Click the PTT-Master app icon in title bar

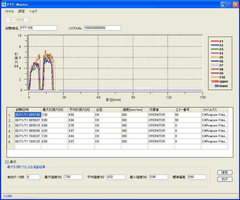tap(4, 4)
